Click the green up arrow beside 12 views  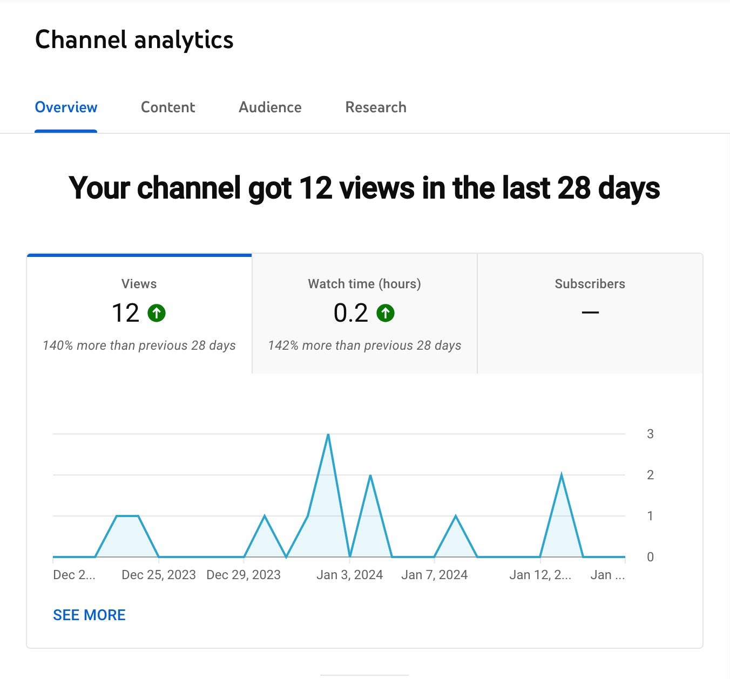point(157,313)
